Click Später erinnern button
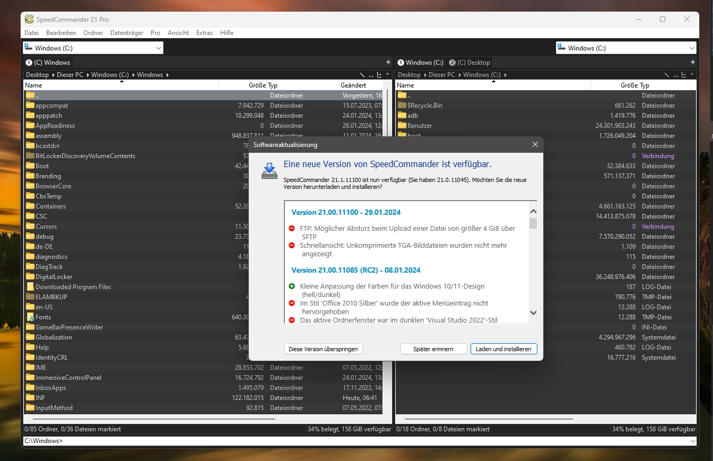Viewport: 713px width, 461px height. [x=434, y=349]
